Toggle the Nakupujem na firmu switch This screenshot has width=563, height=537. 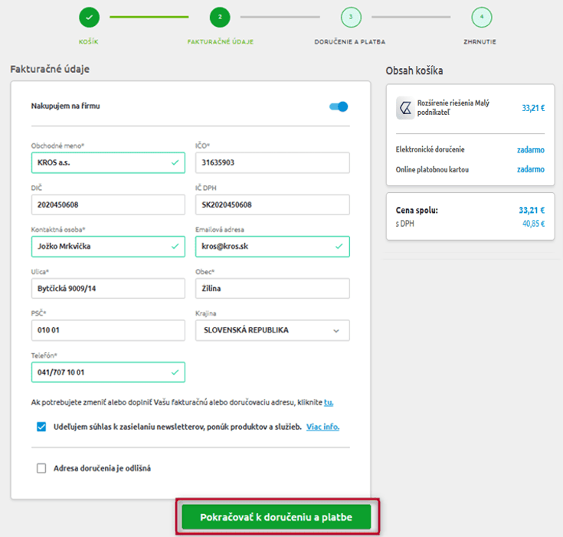pyautogui.click(x=339, y=106)
